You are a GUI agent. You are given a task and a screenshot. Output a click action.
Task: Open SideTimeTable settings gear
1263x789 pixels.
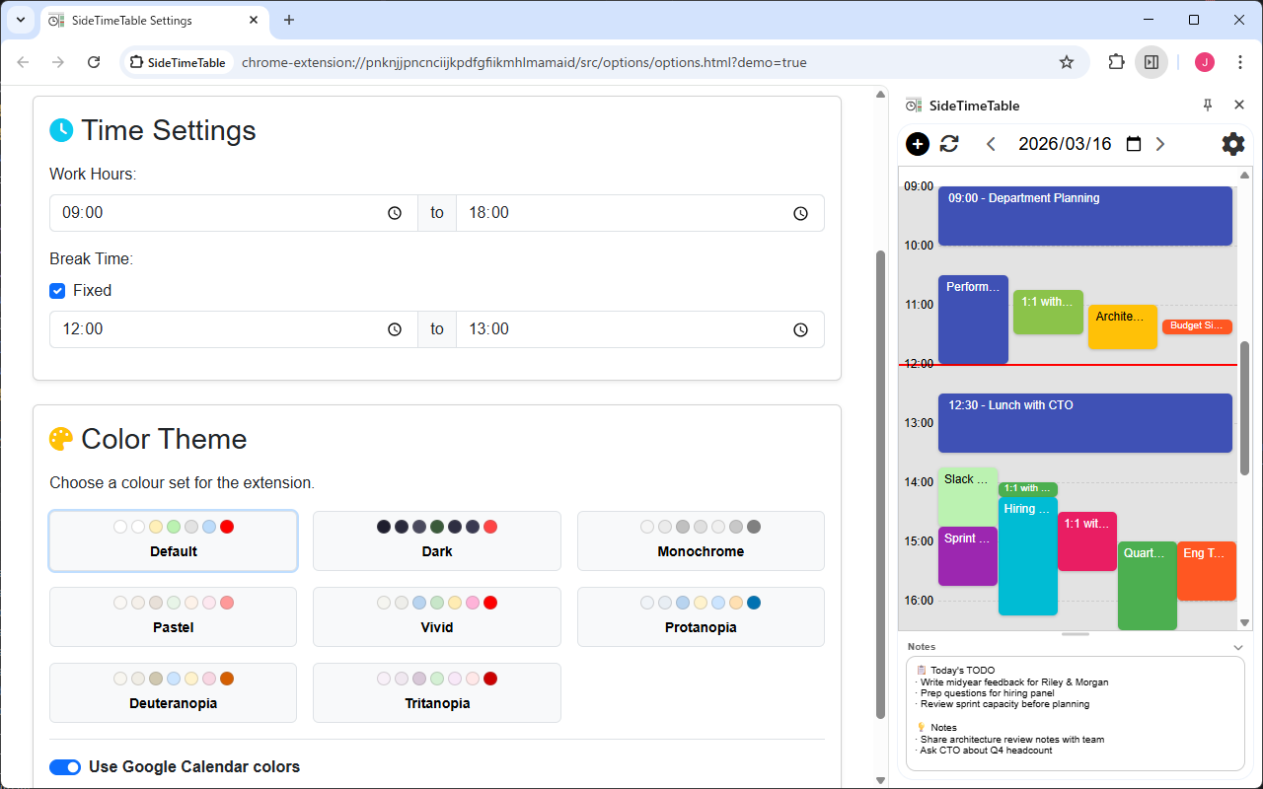coord(1233,144)
